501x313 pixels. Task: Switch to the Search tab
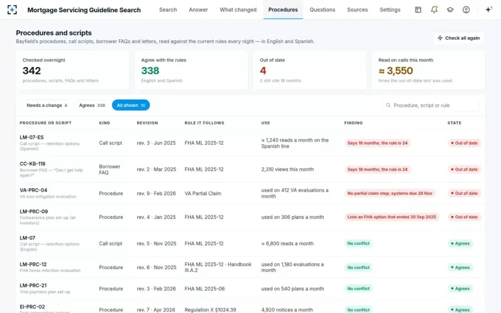point(168,10)
